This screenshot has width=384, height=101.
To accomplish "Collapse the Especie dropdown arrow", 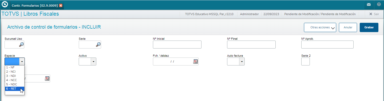I will (22, 62).
